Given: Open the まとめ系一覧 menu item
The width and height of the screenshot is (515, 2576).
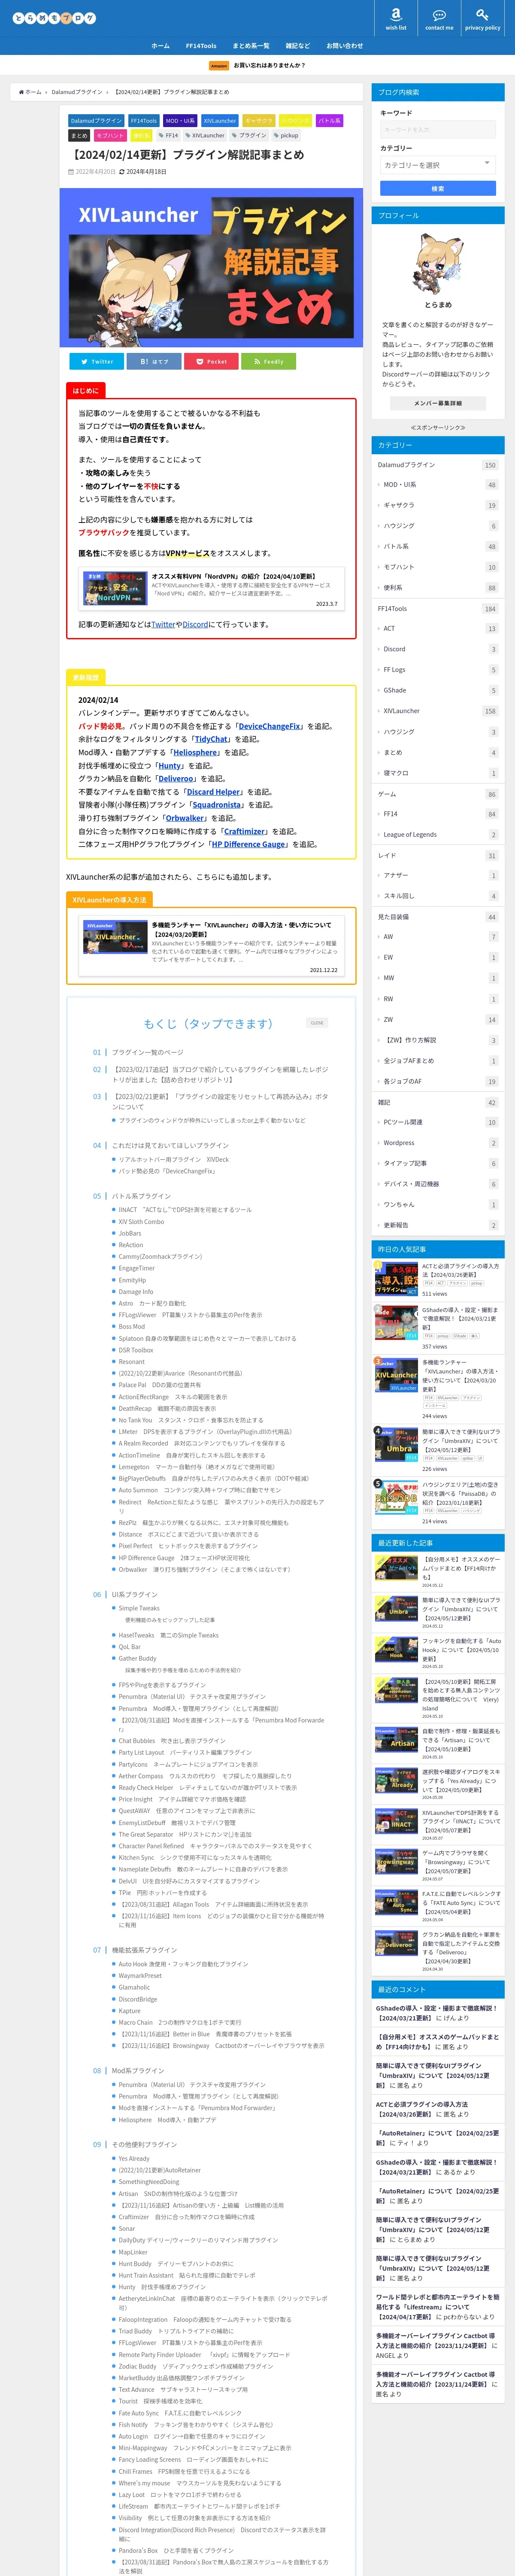Looking at the screenshot, I should tap(251, 46).
